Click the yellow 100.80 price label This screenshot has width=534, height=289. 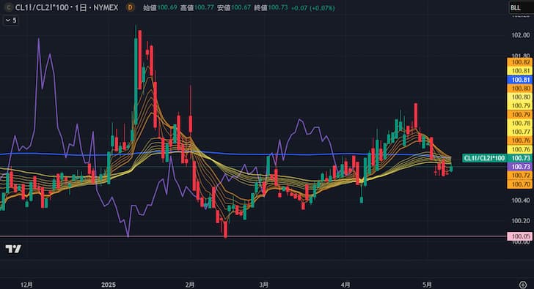[x=520, y=97]
